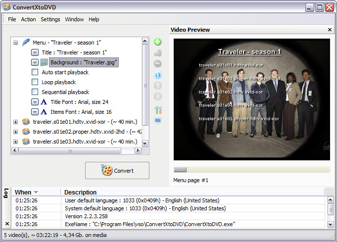337x242 pixels.
Task: Select Title : Traveler - season 1 item
Action: pos(74,52)
